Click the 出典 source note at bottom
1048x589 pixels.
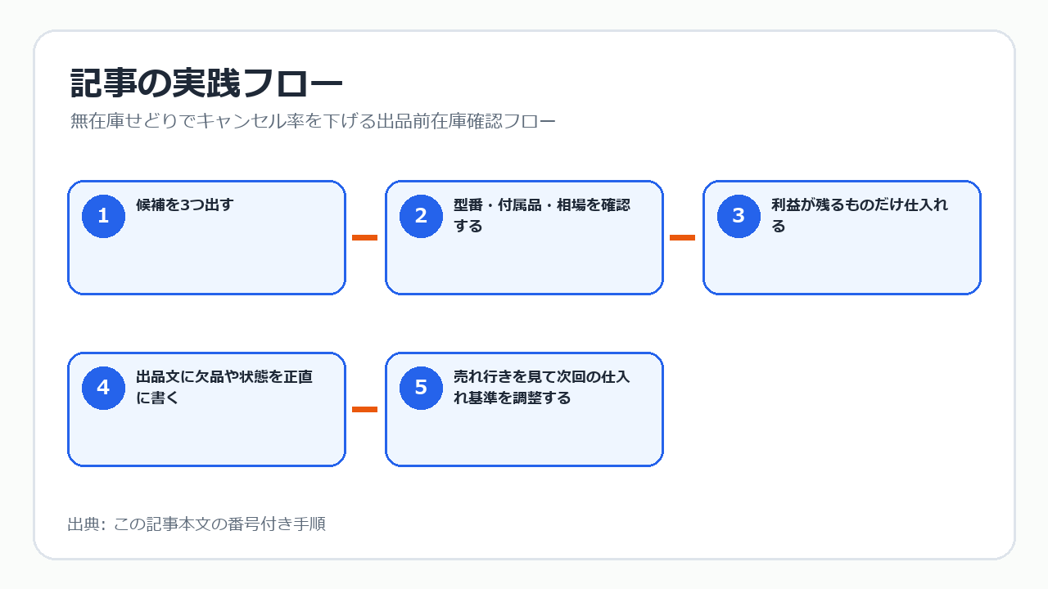click(196, 524)
